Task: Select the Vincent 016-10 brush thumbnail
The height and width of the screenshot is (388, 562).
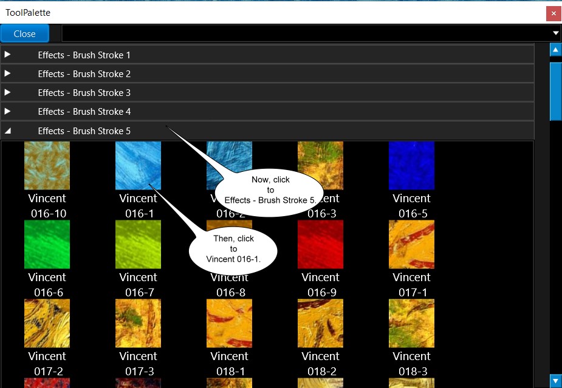Action: click(47, 165)
